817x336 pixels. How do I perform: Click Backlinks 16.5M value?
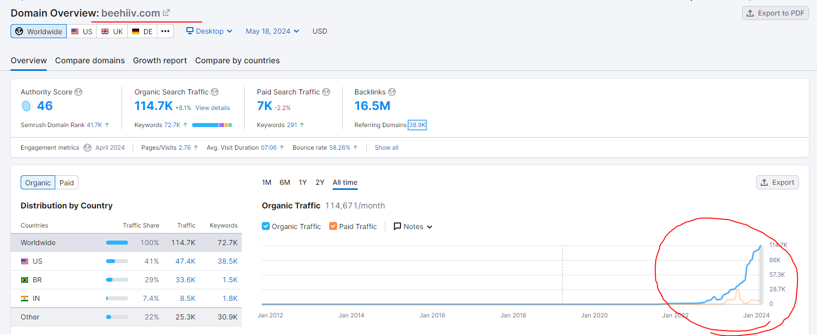[372, 106]
